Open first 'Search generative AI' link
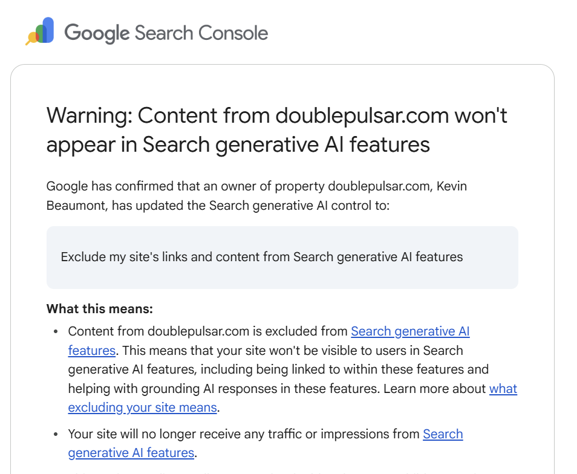 (410, 332)
